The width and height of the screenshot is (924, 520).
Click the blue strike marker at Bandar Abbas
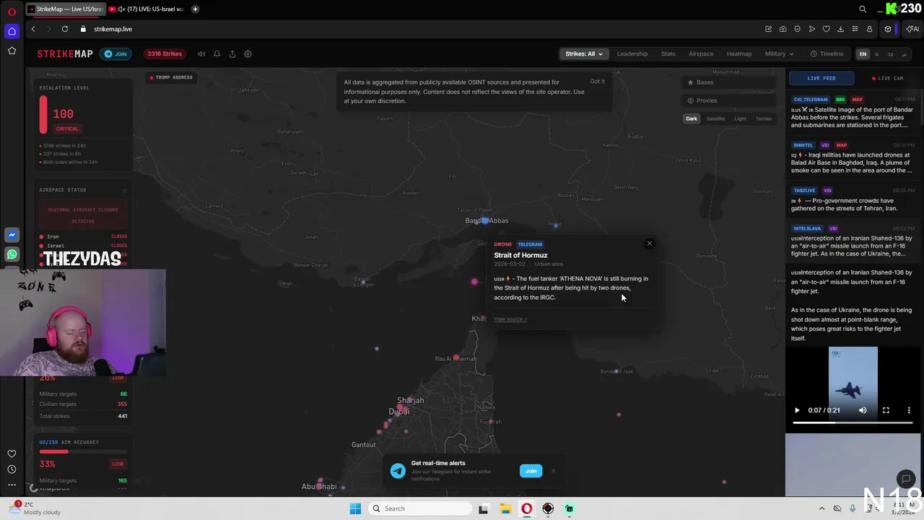click(x=485, y=220)
